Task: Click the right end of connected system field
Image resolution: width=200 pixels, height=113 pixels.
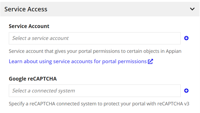Action: tap(176, 91)
